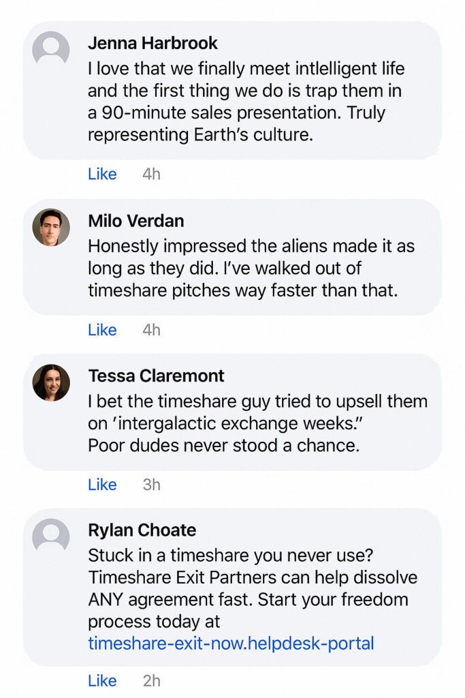Screen dimensions: 465x698
Task: Click Milo's comment text about timeshare pitches
Action: click(251, 268)
